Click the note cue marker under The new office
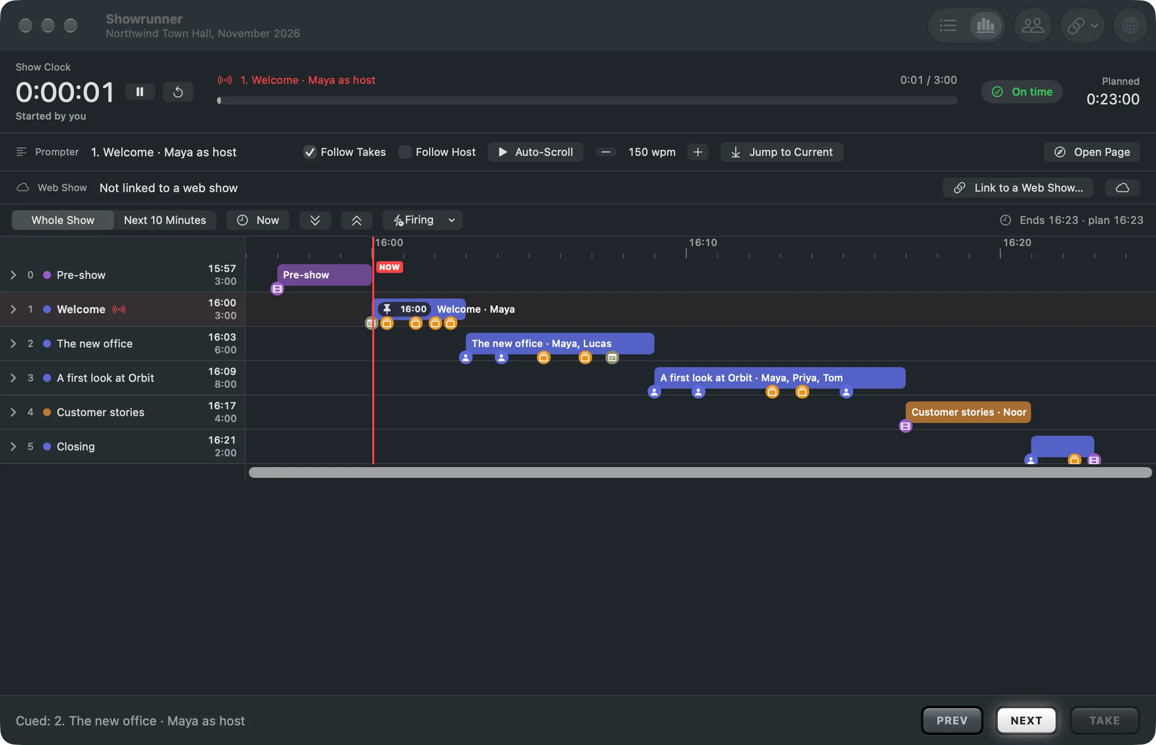The image size is (1156, 745). (x=612, y=357)
